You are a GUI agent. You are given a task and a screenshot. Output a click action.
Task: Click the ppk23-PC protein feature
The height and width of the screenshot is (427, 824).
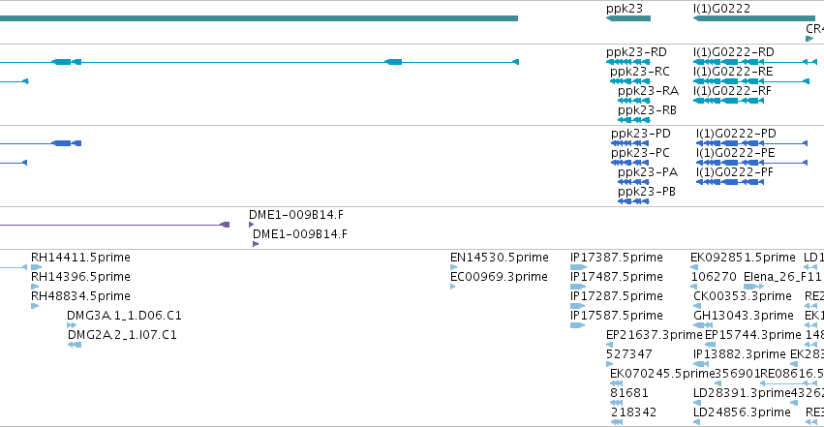pos(629,163)
